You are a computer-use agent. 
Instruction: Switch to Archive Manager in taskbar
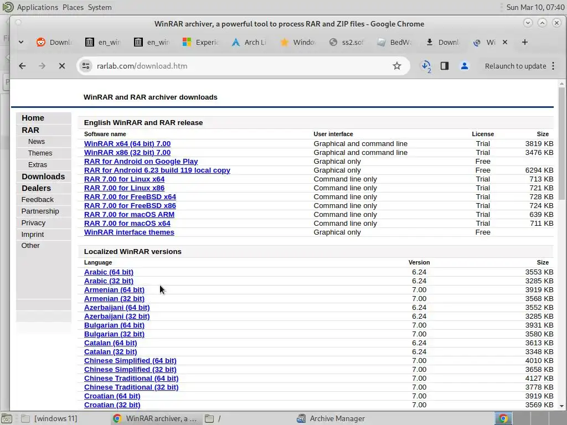pyautogui.click(x=331, y=418)
